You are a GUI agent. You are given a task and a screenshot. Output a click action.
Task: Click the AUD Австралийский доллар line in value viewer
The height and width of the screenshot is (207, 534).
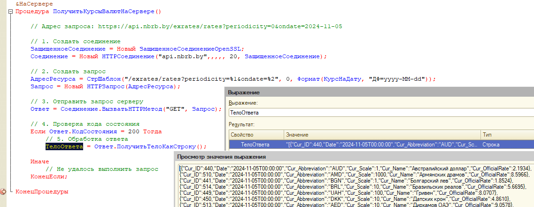355,168
